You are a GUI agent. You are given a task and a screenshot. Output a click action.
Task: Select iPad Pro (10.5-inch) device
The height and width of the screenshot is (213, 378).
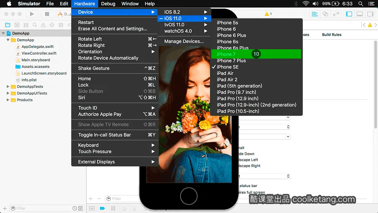[x=256, y=111]
